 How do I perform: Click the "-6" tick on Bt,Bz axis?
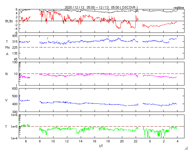tap(16, 33)
